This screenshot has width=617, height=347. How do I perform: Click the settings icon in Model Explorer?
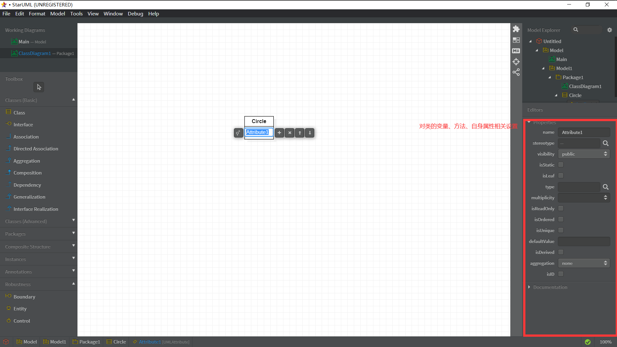tap(609, 30)
